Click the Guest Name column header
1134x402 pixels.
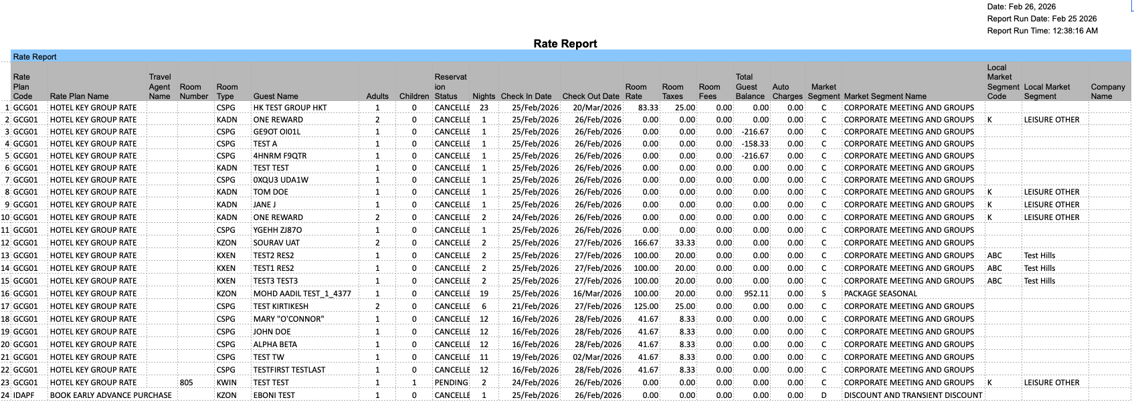point(276,96)
